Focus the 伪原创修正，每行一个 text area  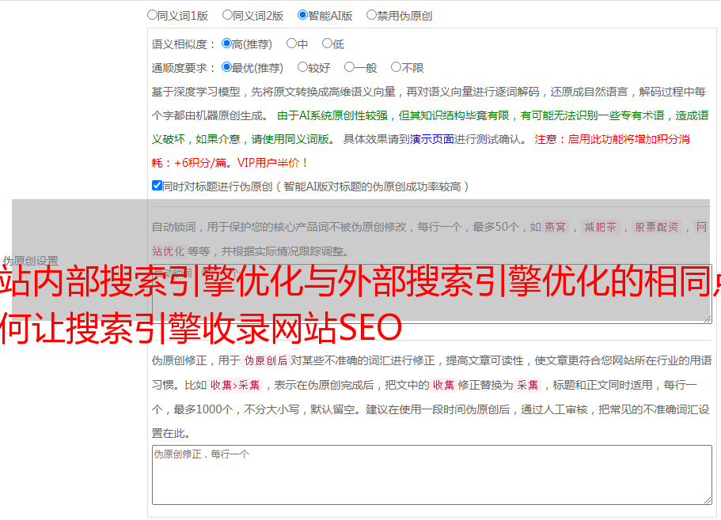point(432,475)
